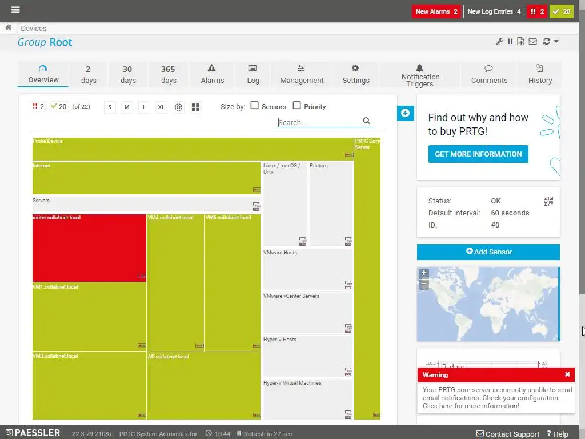585x439 pixels.
Task: Select size M view
Action: pyautogui.click(x=127, y=107)
